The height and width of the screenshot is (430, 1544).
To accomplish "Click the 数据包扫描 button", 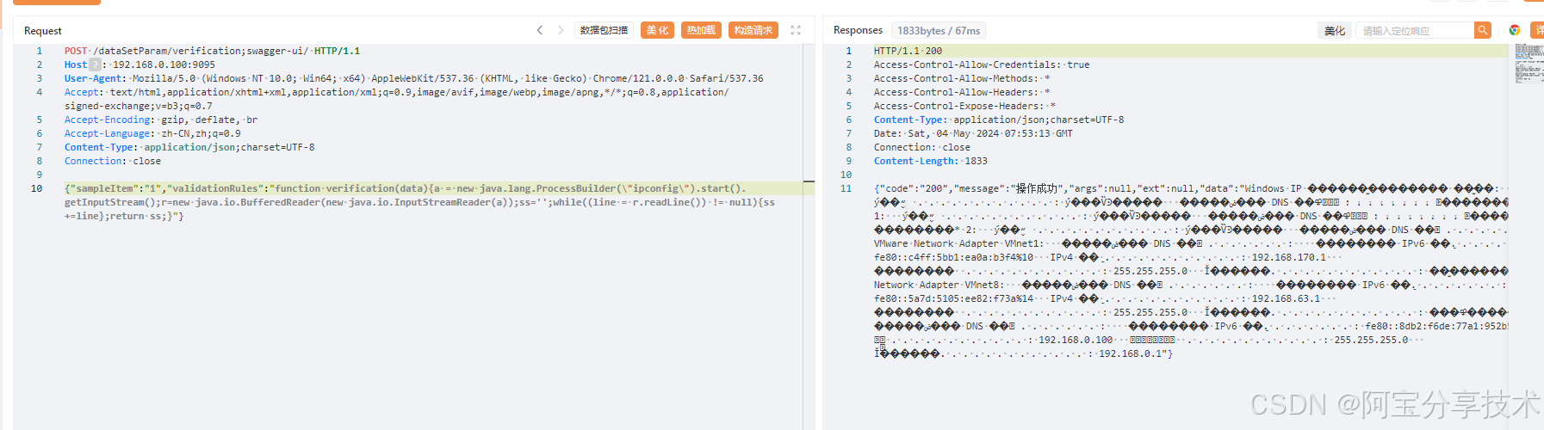I will pos(604,30).
